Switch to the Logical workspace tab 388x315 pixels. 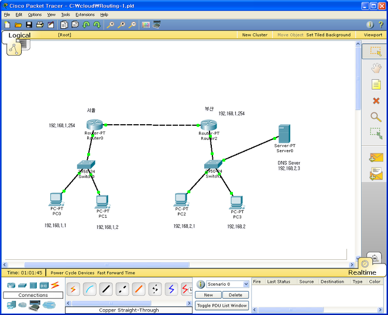coord(19,35)
